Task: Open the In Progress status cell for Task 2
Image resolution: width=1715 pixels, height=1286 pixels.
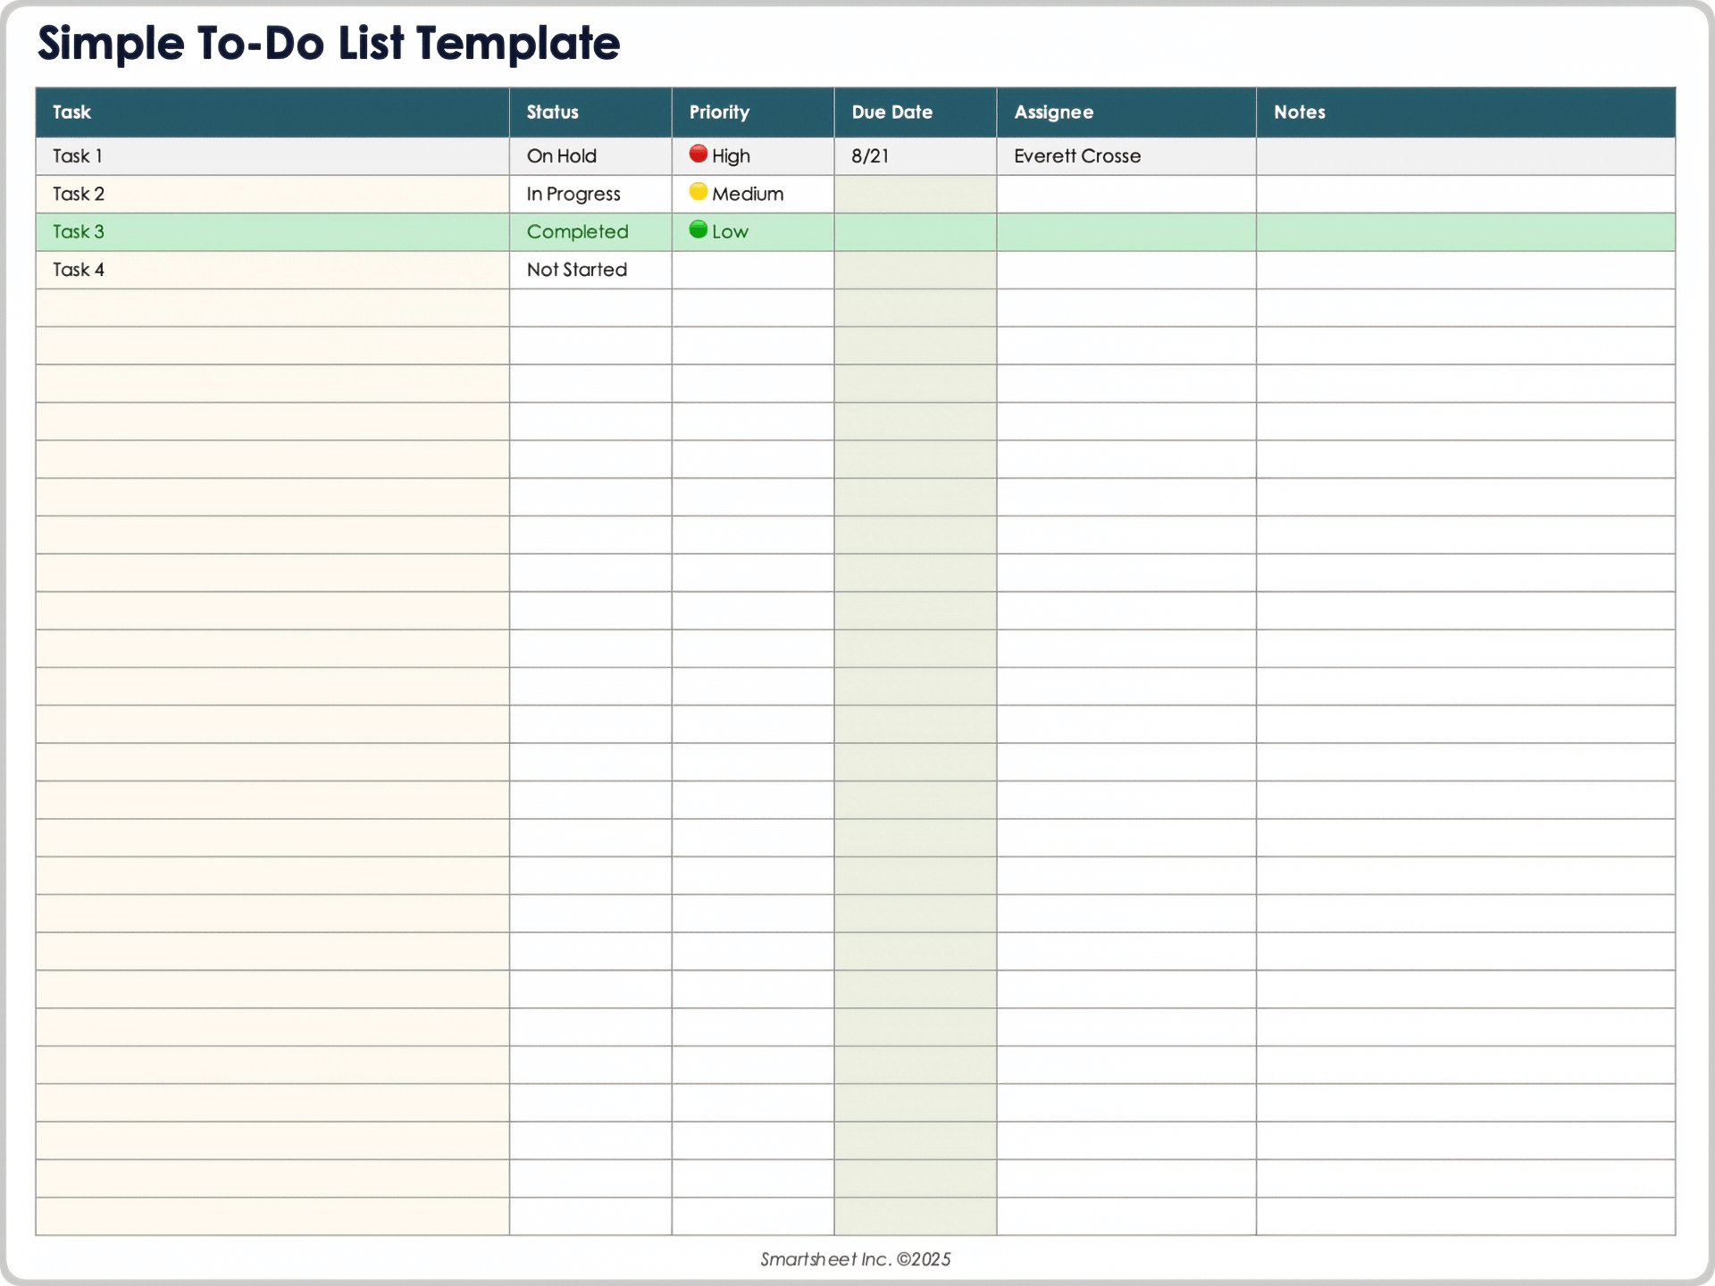Action: tap(573, 193)
